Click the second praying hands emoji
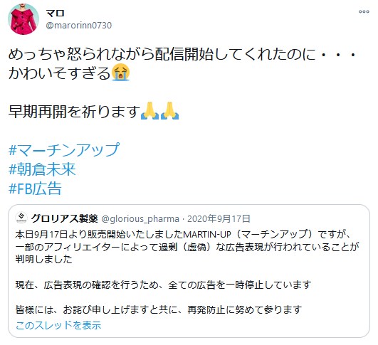 (169, 110)
